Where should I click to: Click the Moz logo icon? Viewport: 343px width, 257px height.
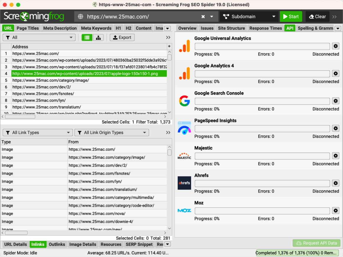tap(185, 211)
